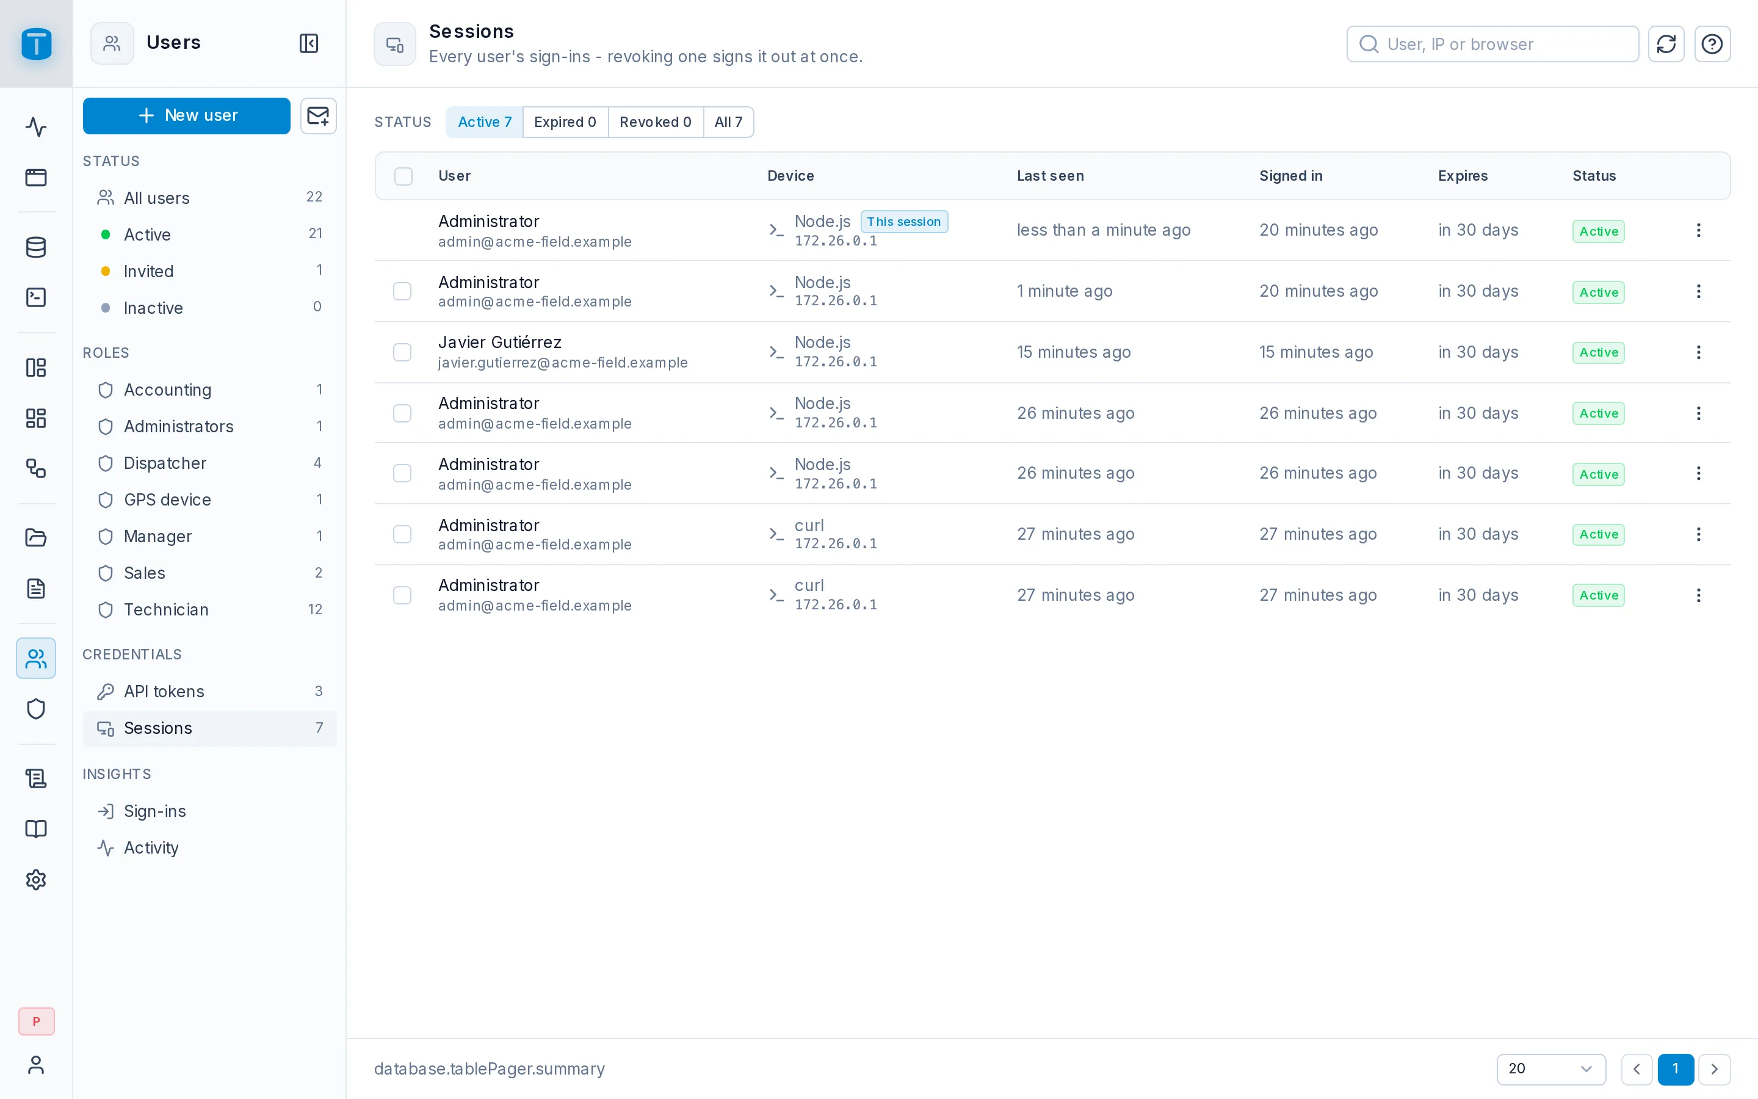Select the Active 7 status tab

click(x=485, y=122)
